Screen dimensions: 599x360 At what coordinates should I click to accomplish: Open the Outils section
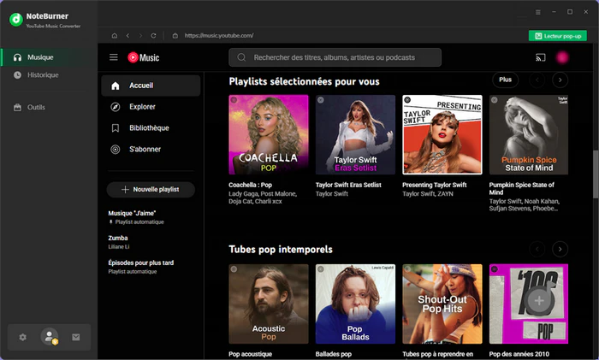pos(36,107)
